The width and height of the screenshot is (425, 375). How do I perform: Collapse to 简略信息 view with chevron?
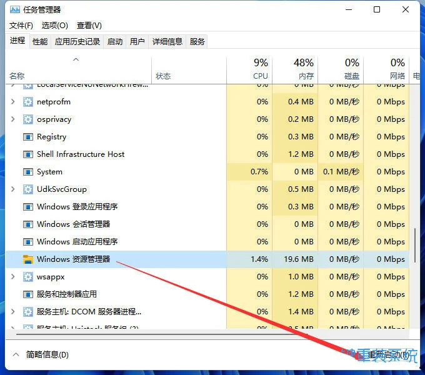click(16, 354)
